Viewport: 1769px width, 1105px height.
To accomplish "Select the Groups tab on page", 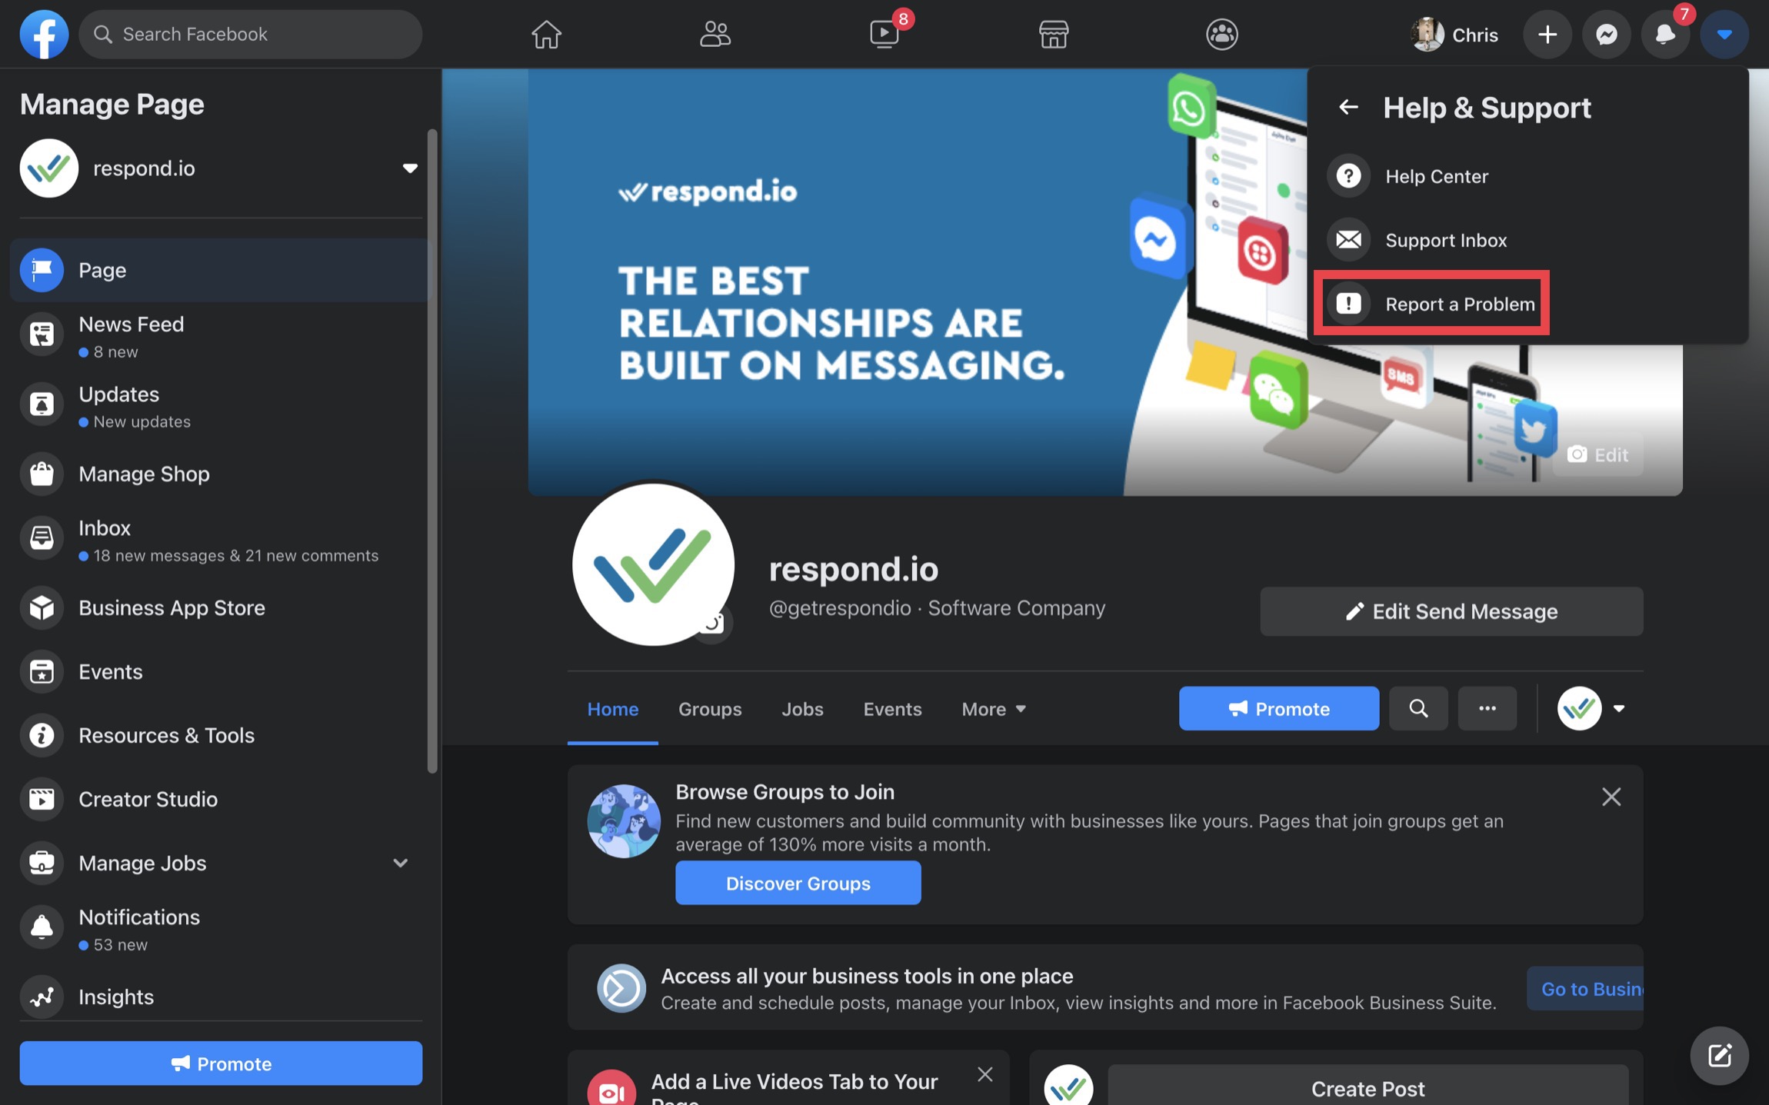I will coord(709,709).
